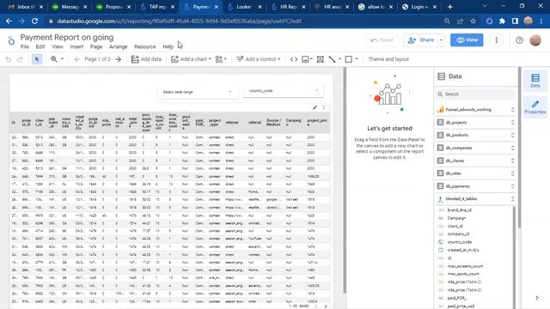The width and height of the screenshot is (550, 309).
Task: Open a new browser tab with plus
Action: click(x=450, y=7)
